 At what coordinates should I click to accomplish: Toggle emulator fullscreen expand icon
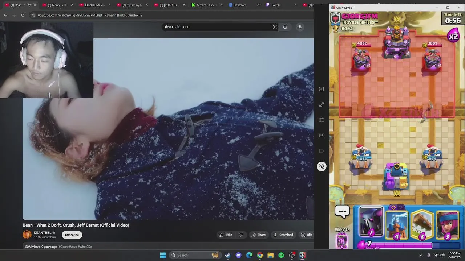[322, 104]
